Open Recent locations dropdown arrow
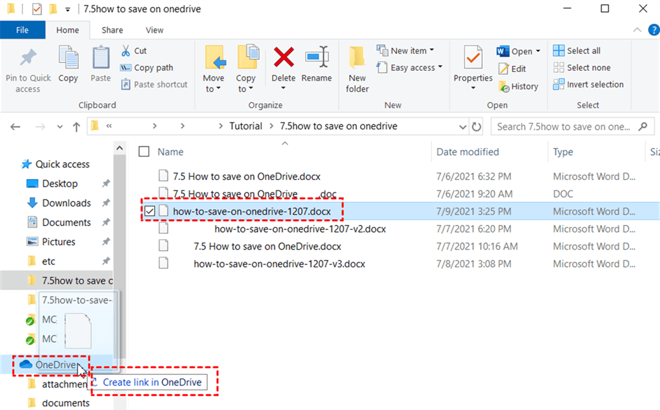Image resolution: width=660 pixels, height=410 pixels. [60, 127]
